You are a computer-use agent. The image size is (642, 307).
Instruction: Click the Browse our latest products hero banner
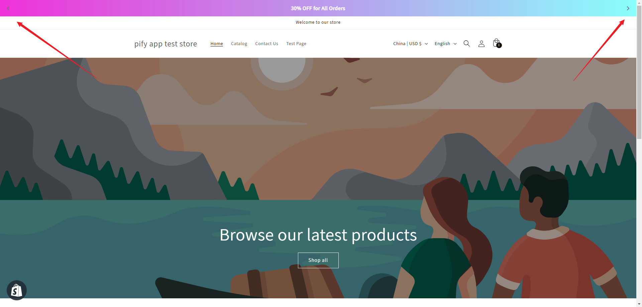coord(318,178)
